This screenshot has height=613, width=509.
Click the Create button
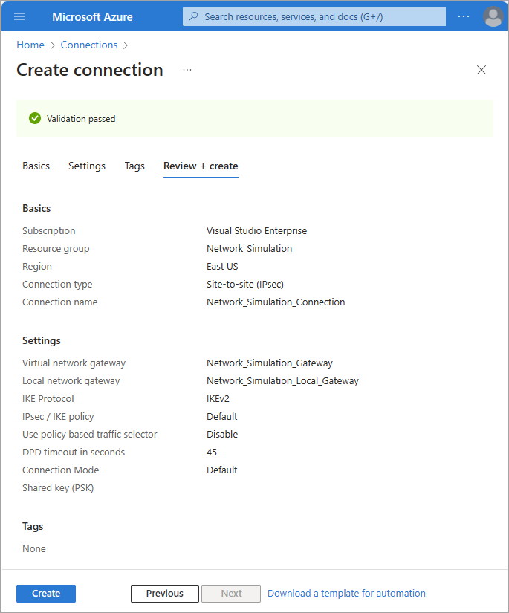tap(46, 594)
